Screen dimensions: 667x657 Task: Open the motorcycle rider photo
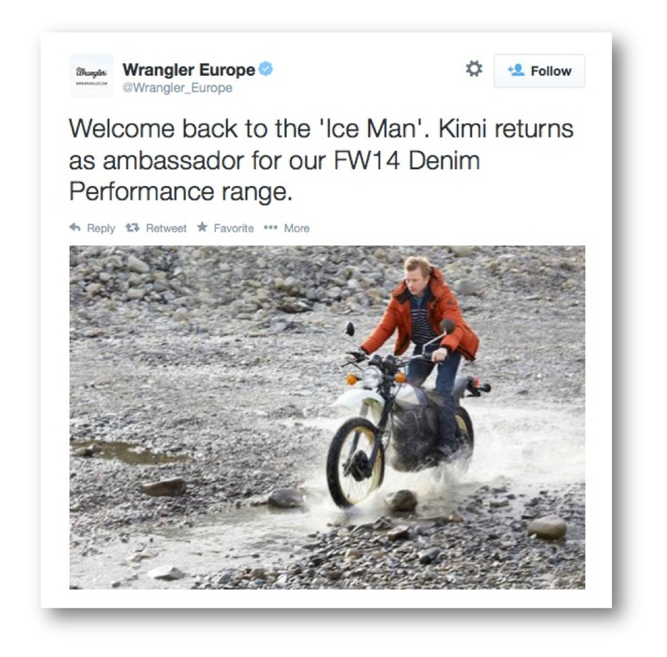[x=327, y=418]
